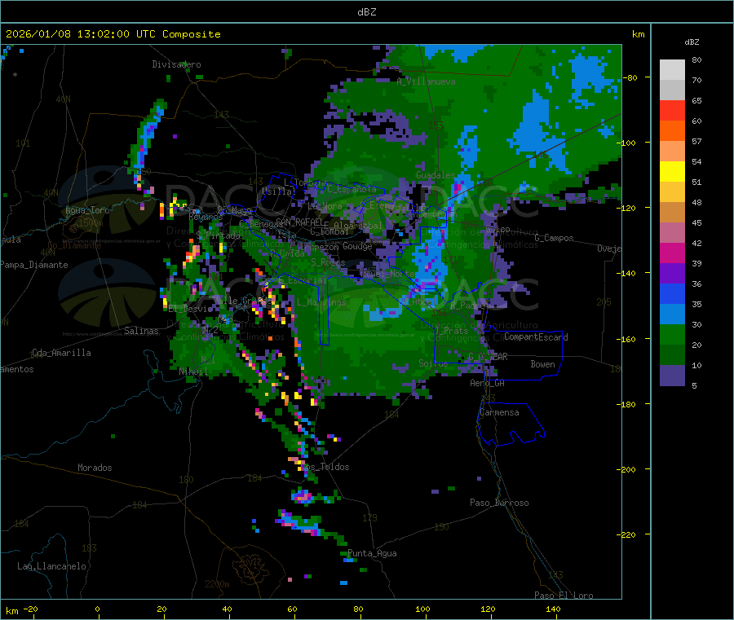Click the C_Campos label

click(554, 238)
